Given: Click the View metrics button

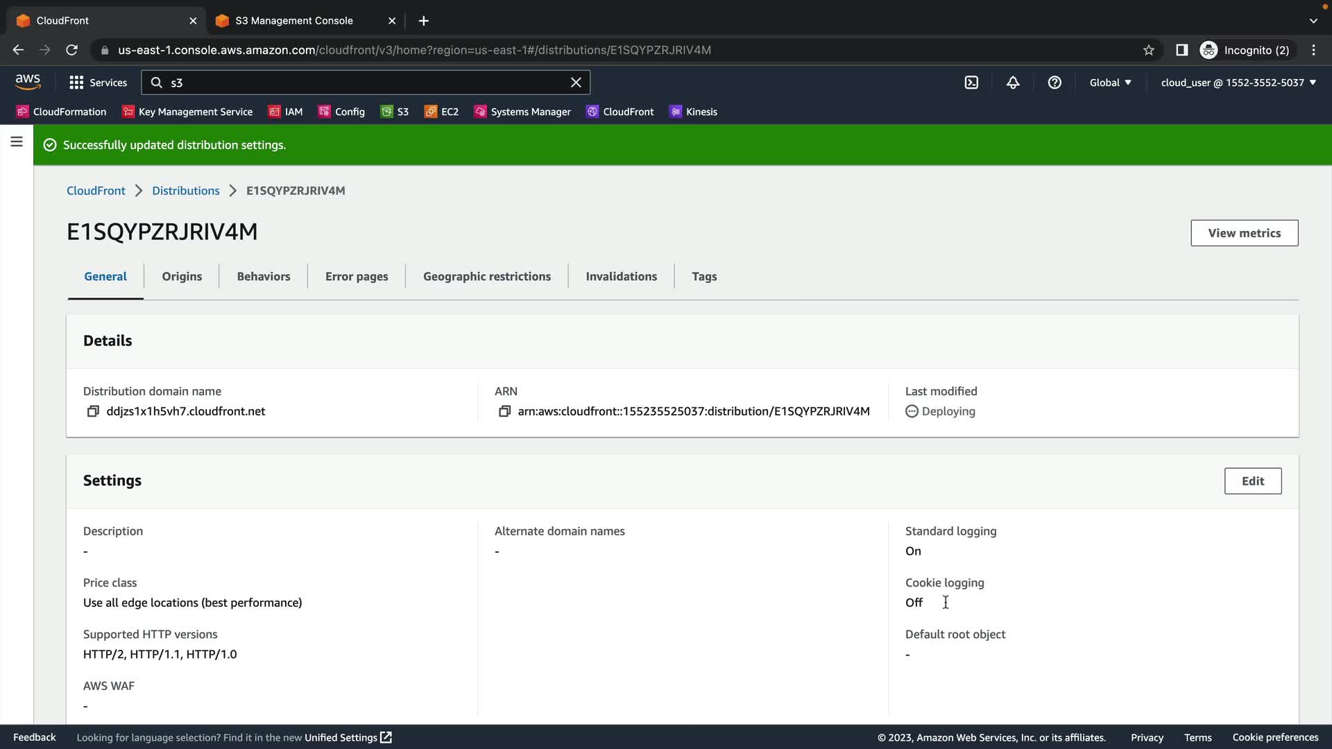Looking at the screenshot, I should click(1244, 233).
